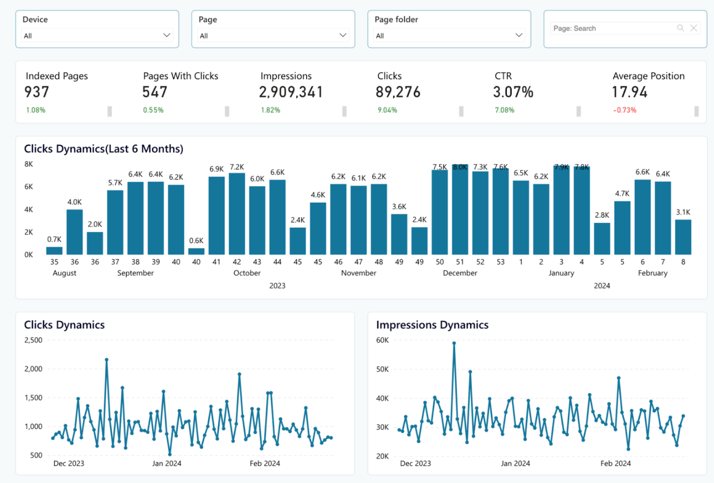Click the 7.2K bar for week 42
Screen dimensions: 714x483
pos(237,214)
